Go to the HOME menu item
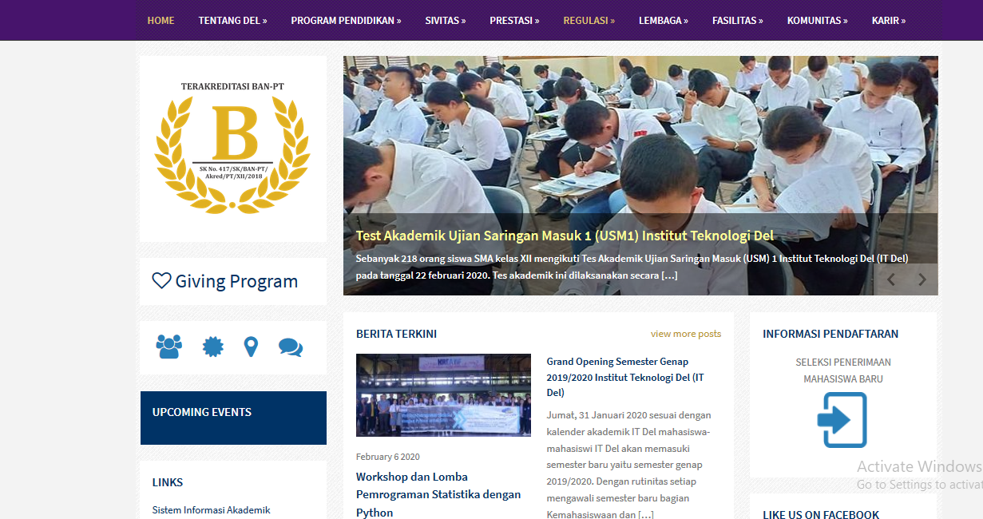 (x=161, y=20)
